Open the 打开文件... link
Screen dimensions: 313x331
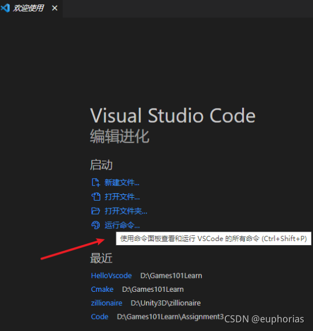point(122,197)
